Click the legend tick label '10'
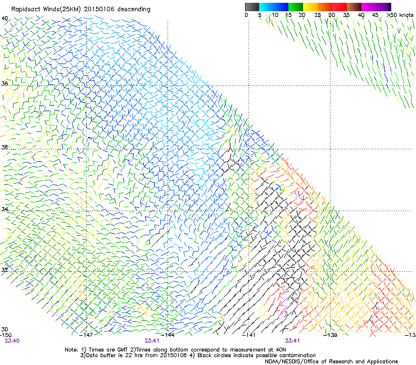Viewport: 416px width, 365px height. (275, 15)
